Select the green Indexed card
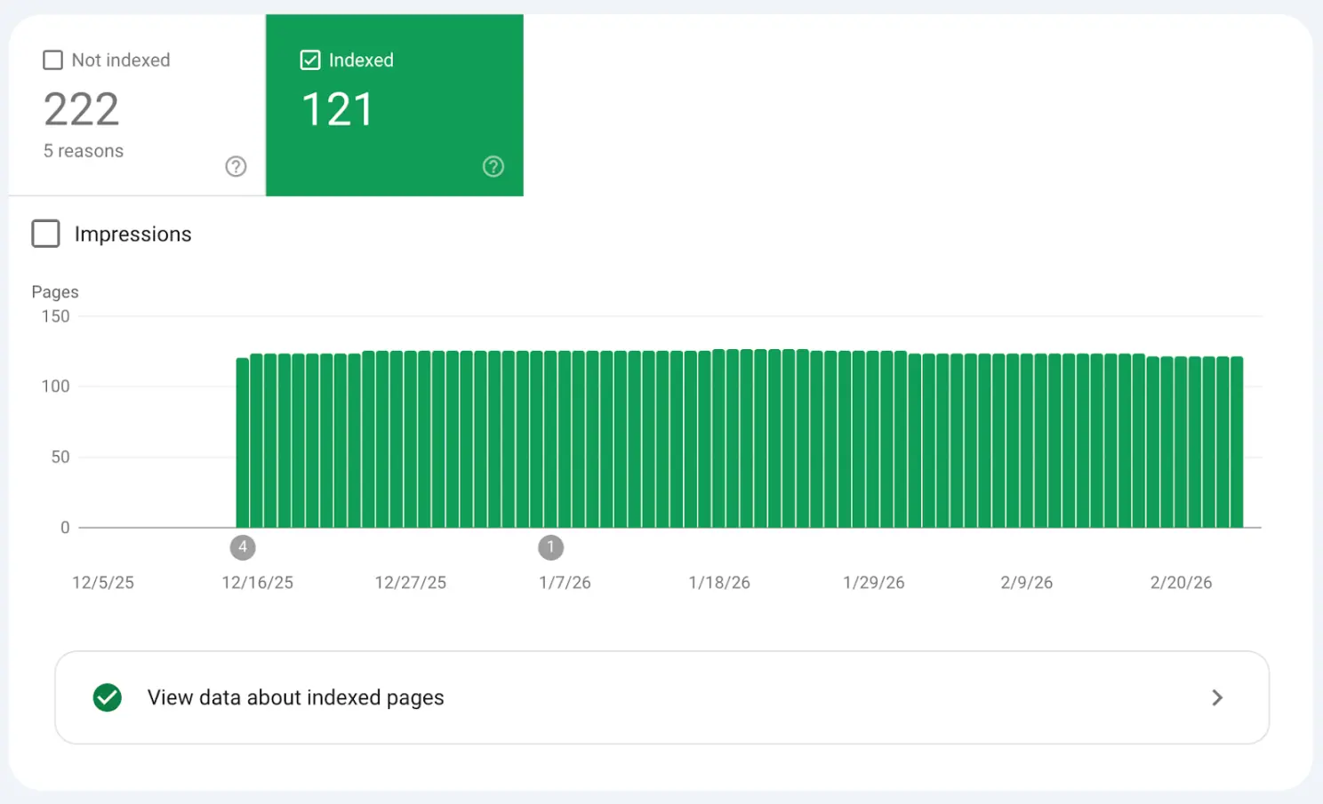 394,105
